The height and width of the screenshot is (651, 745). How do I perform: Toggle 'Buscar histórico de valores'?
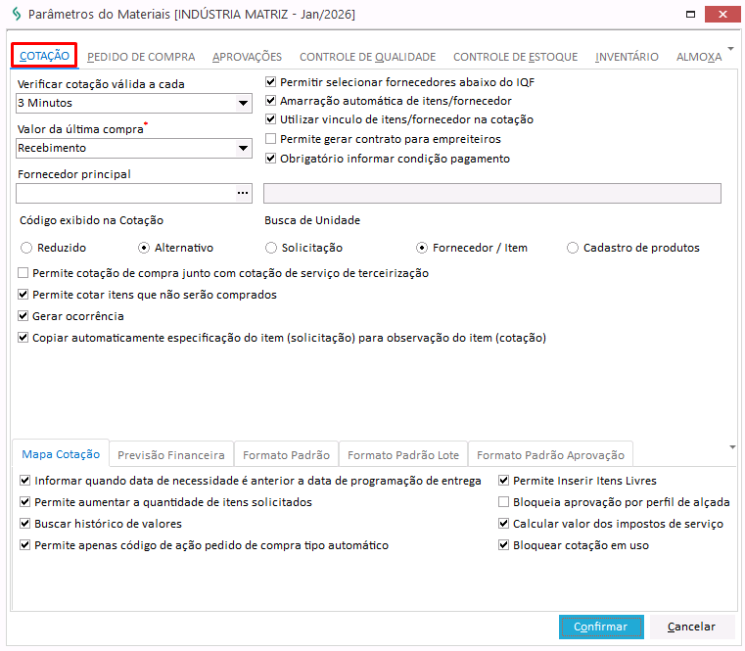[x=24, y=523]
